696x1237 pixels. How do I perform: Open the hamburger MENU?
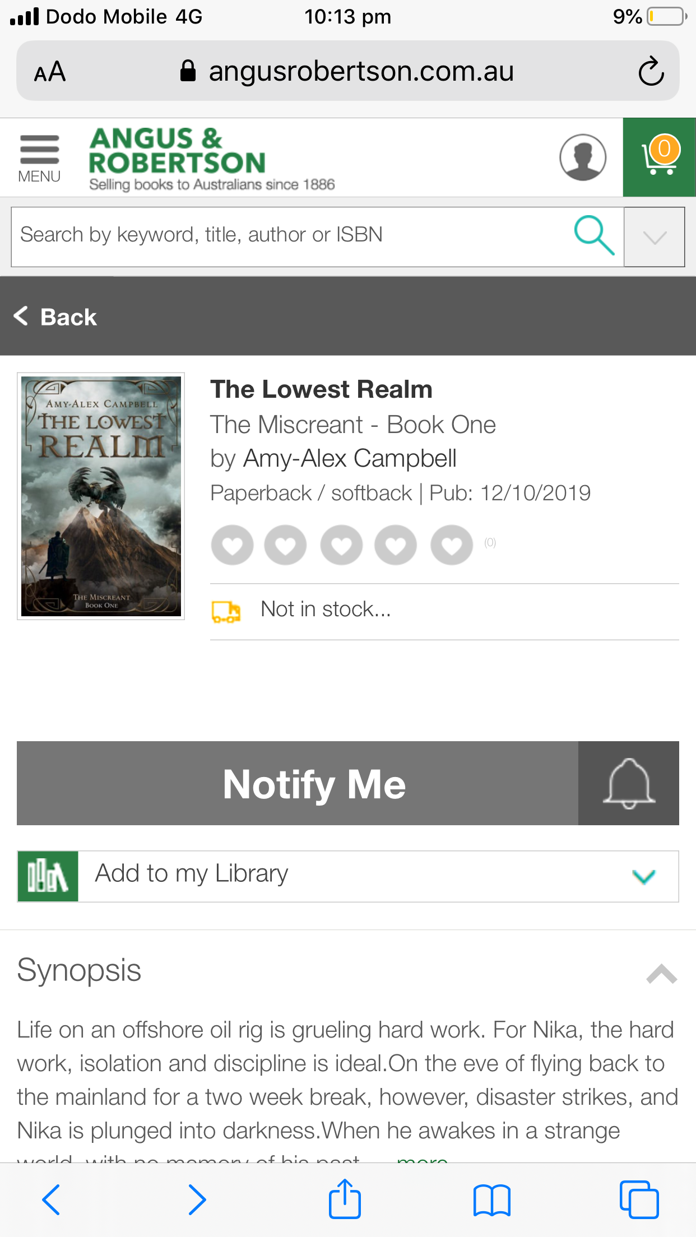tap(39, 158)
